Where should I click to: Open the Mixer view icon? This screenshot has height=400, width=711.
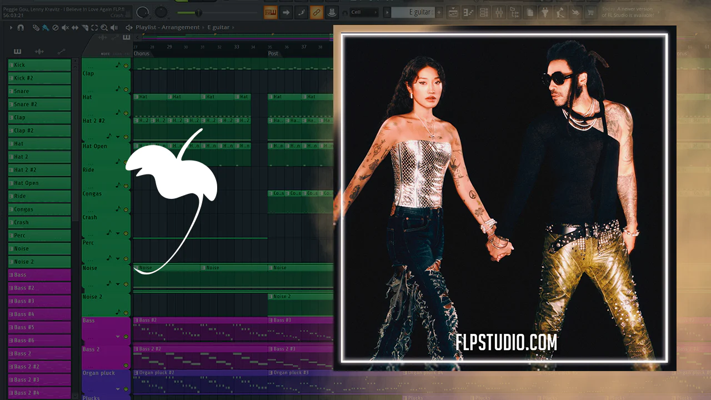click(x=499, y=12)
